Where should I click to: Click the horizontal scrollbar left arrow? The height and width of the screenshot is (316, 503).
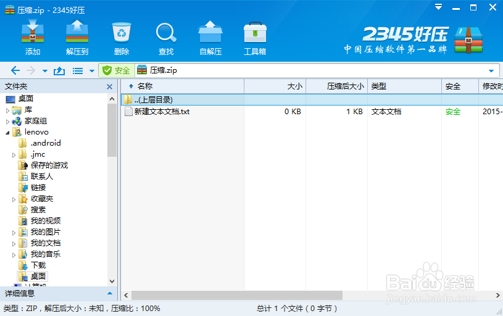pyautogui.click(x=126, y=296)
